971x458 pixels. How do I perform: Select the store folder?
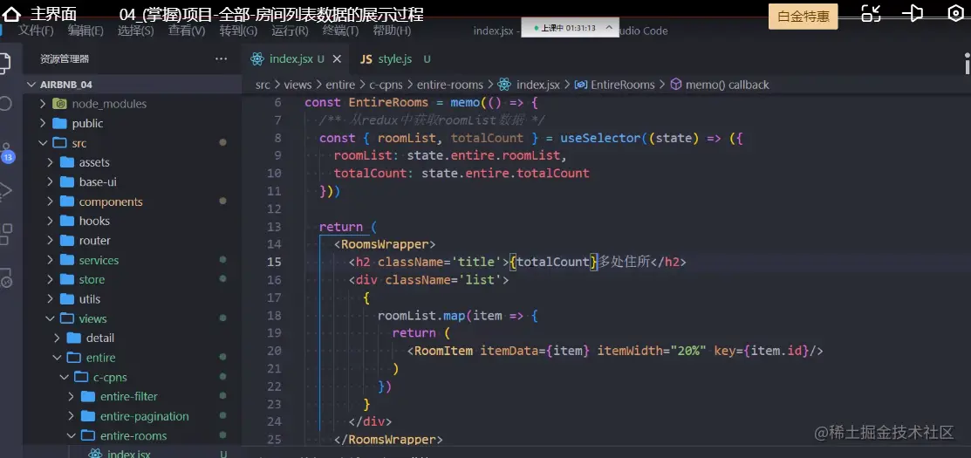coord(92,280)
